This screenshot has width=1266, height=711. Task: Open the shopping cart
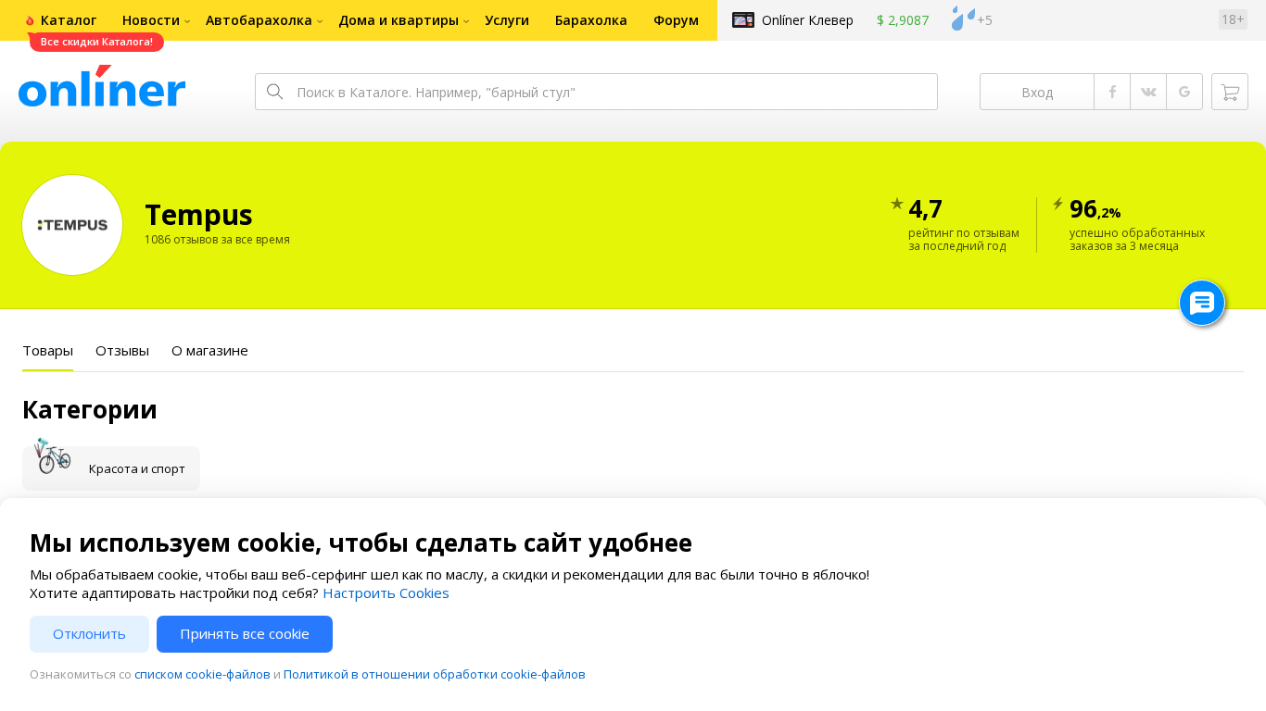tap(1230, 92)
